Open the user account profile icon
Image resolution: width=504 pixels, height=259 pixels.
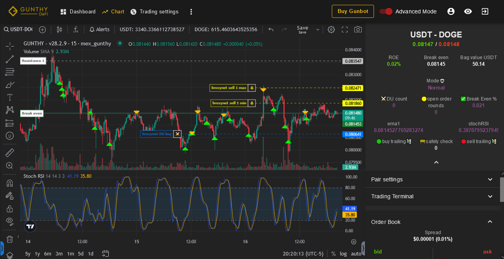[x=451, y=11]
